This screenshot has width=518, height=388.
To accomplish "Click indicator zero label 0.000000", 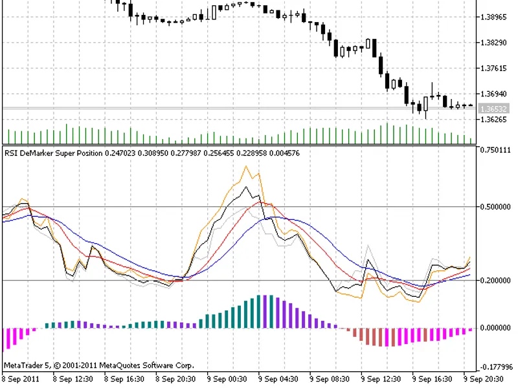I will (x=495, y=328).
